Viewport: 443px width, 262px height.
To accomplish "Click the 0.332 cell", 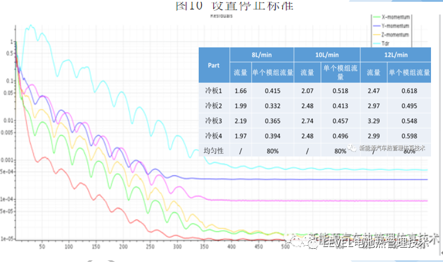I will (x=273, y=106).
